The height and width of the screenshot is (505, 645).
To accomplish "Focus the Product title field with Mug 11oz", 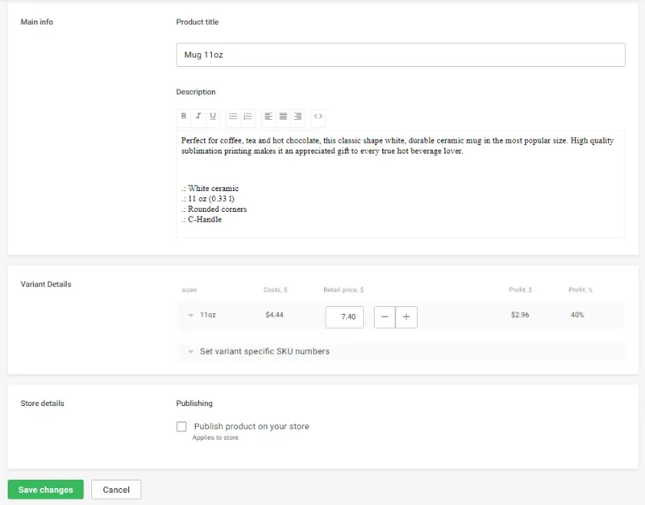I will point(400,55).
